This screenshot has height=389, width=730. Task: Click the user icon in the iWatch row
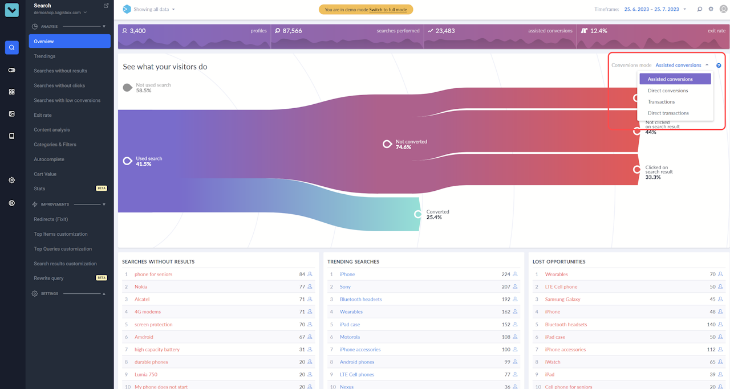pyautogui.click(x=720, y=362)
